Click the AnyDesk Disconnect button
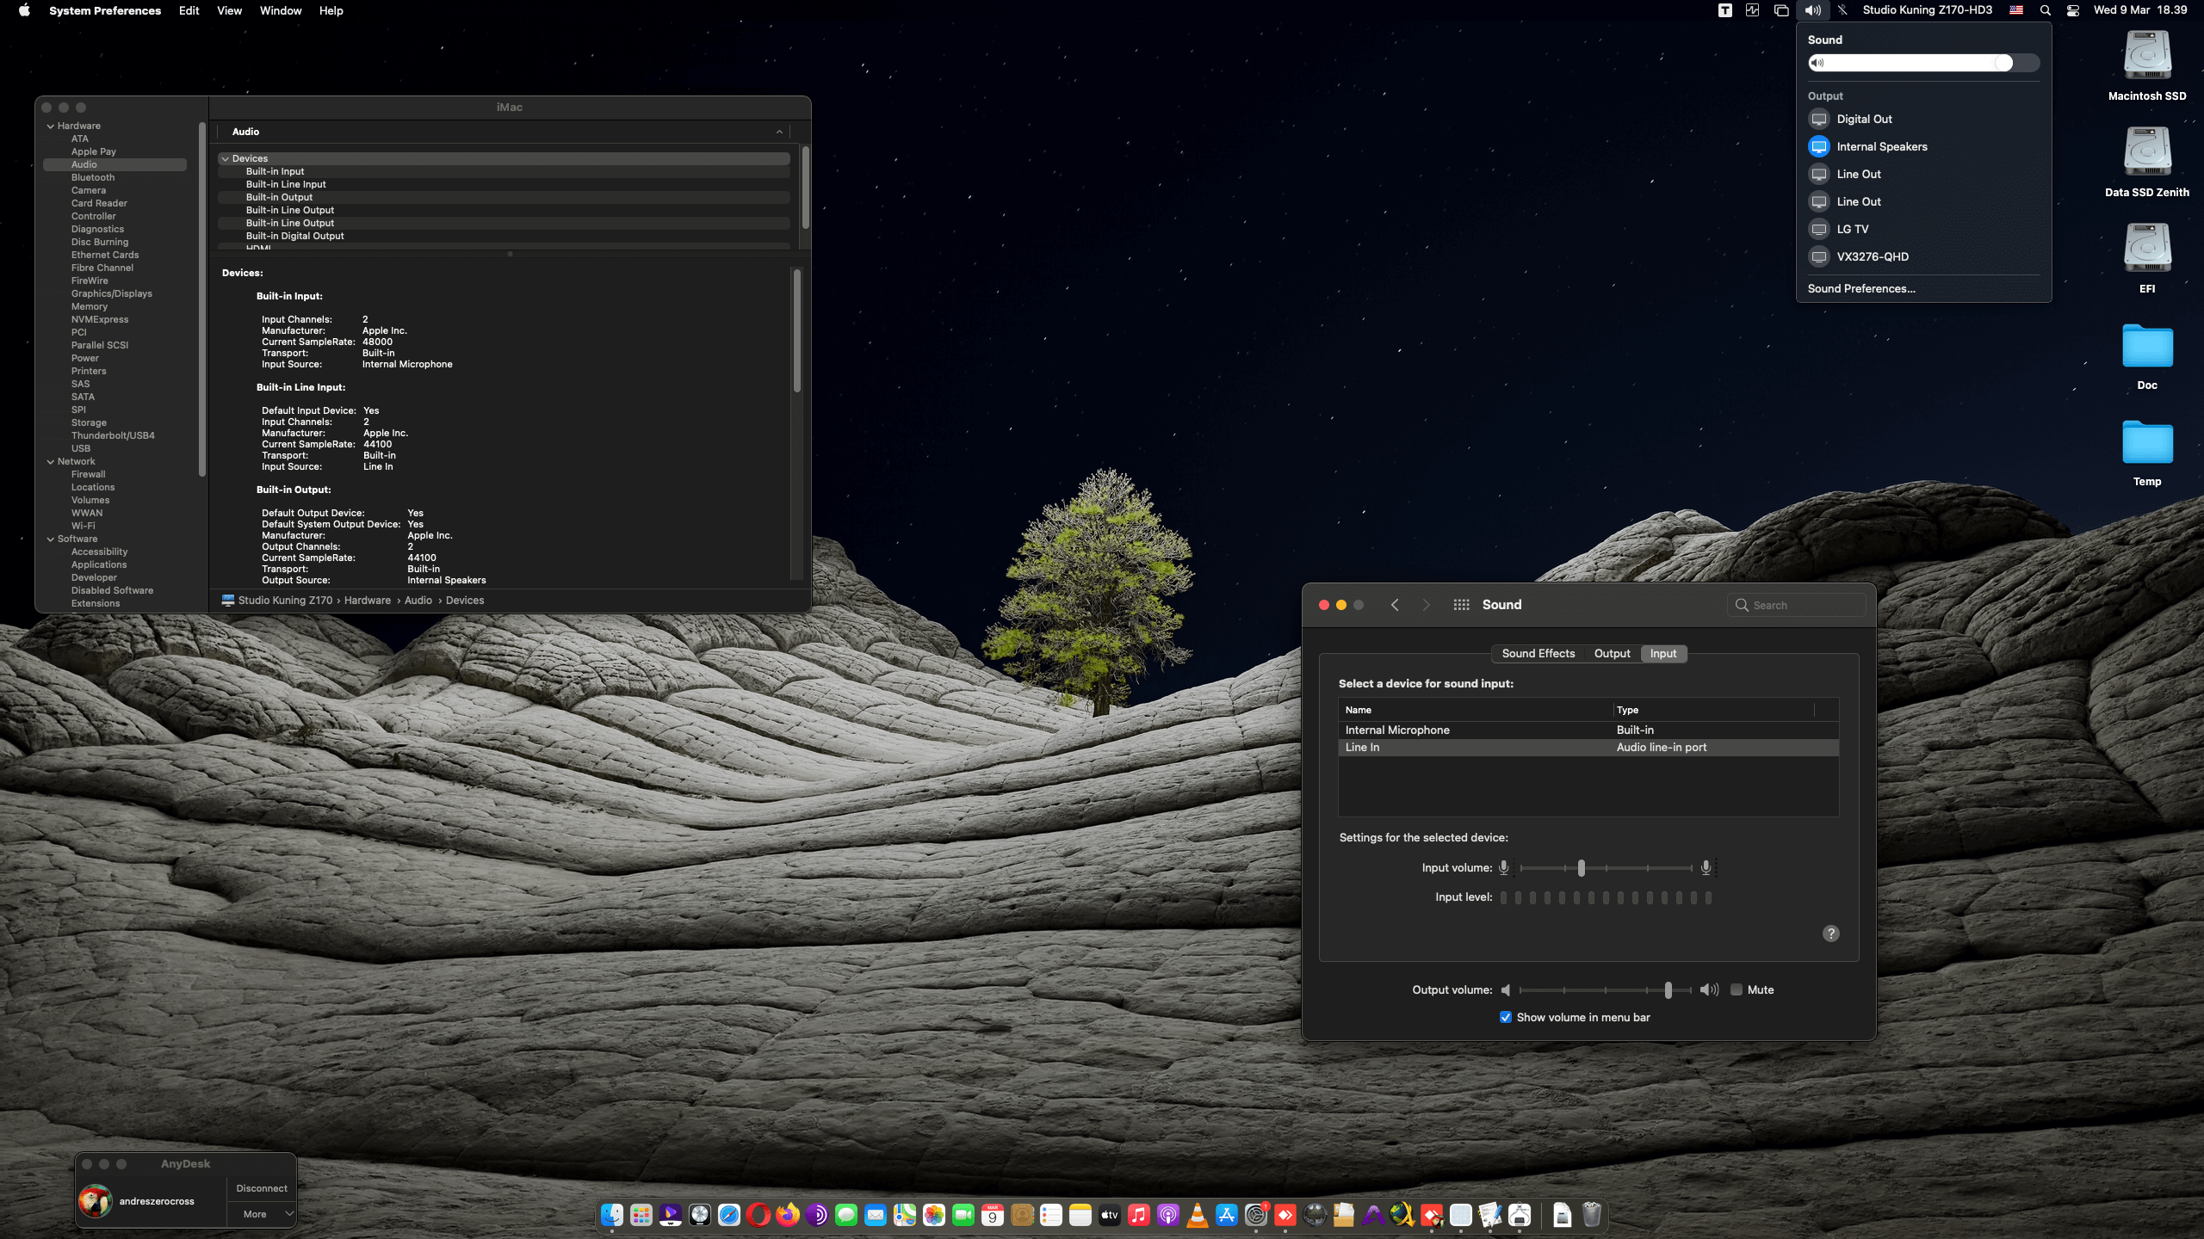 [x=262, y=1188]
